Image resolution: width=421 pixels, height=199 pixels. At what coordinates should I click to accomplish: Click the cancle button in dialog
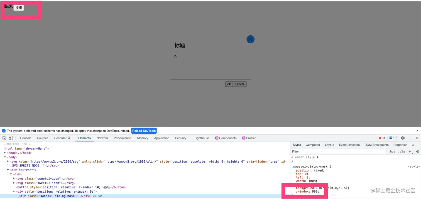tap(239, 84)
